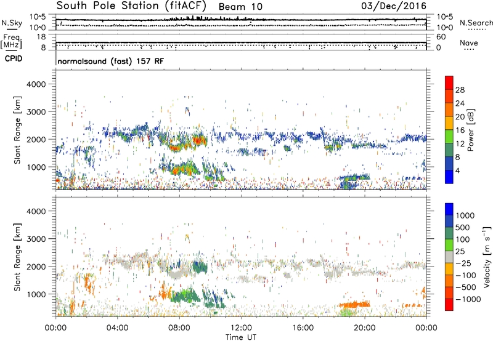493x341 pixels.
Task: Click the Nave dotted line legend sample
Action: pyautogui.click(x=469, y=49)
